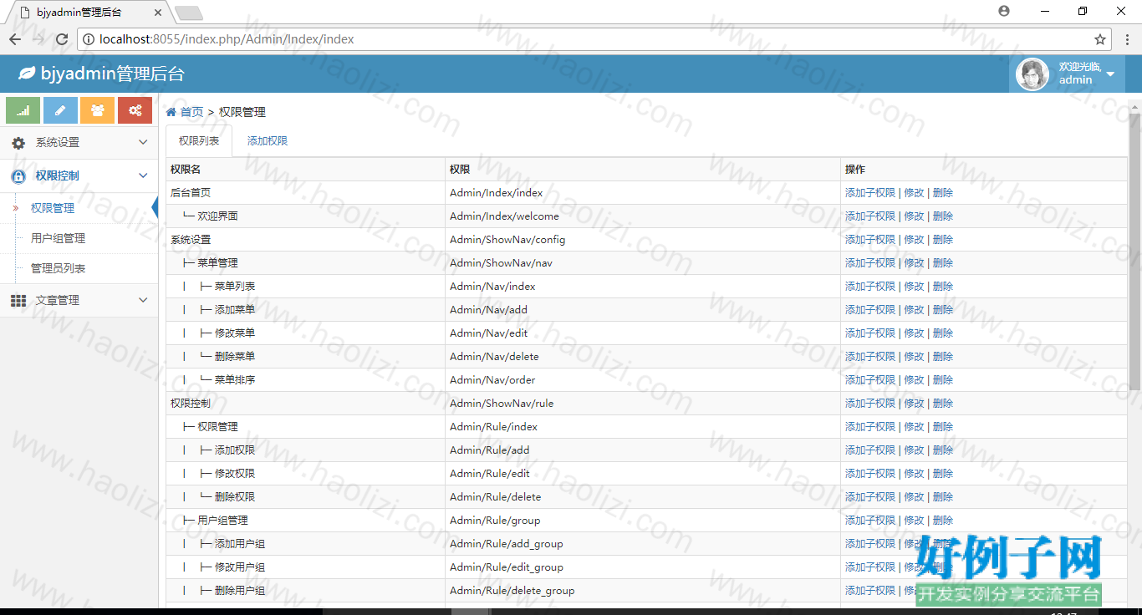This screenshot has height=615, width=1142.
Task: Click the Admin/Nav/order cell
Action: (x=643, y=380)
